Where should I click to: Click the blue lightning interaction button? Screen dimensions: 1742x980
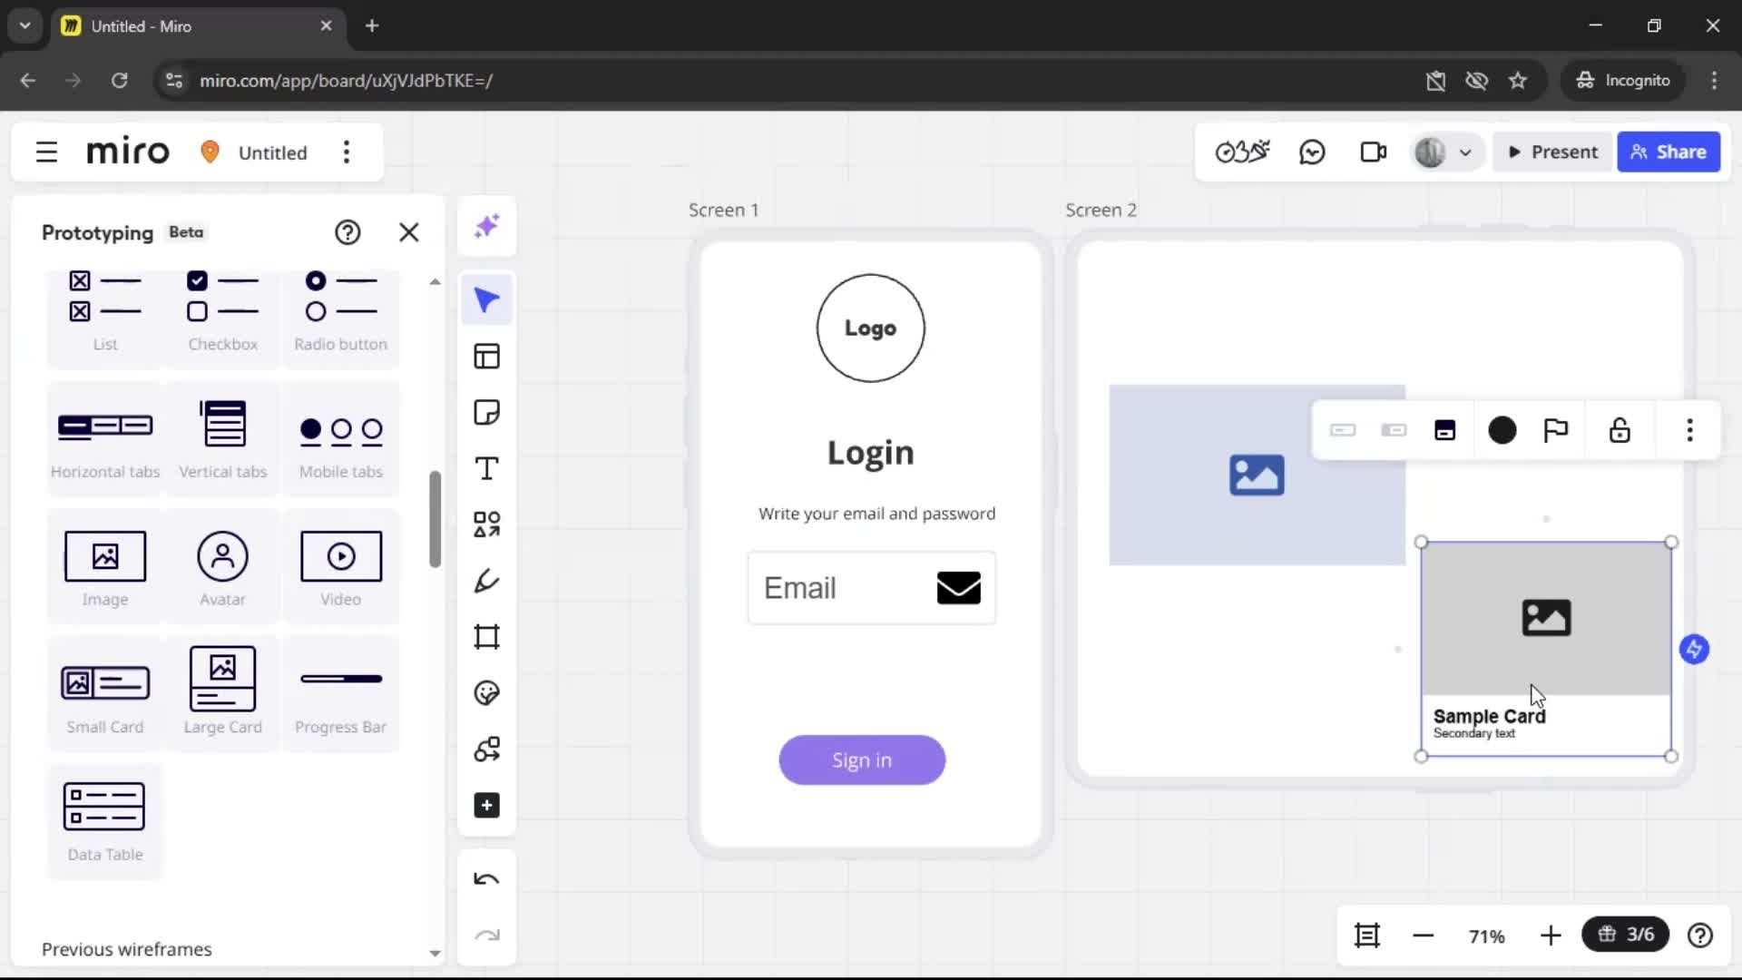[1694, 650]
